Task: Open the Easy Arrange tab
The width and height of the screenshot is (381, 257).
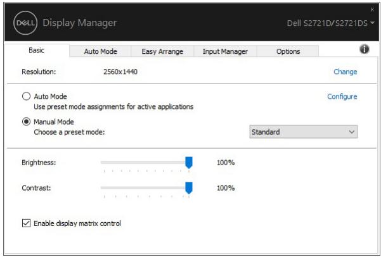Action: pyautogui.click(x=162, y=51)
